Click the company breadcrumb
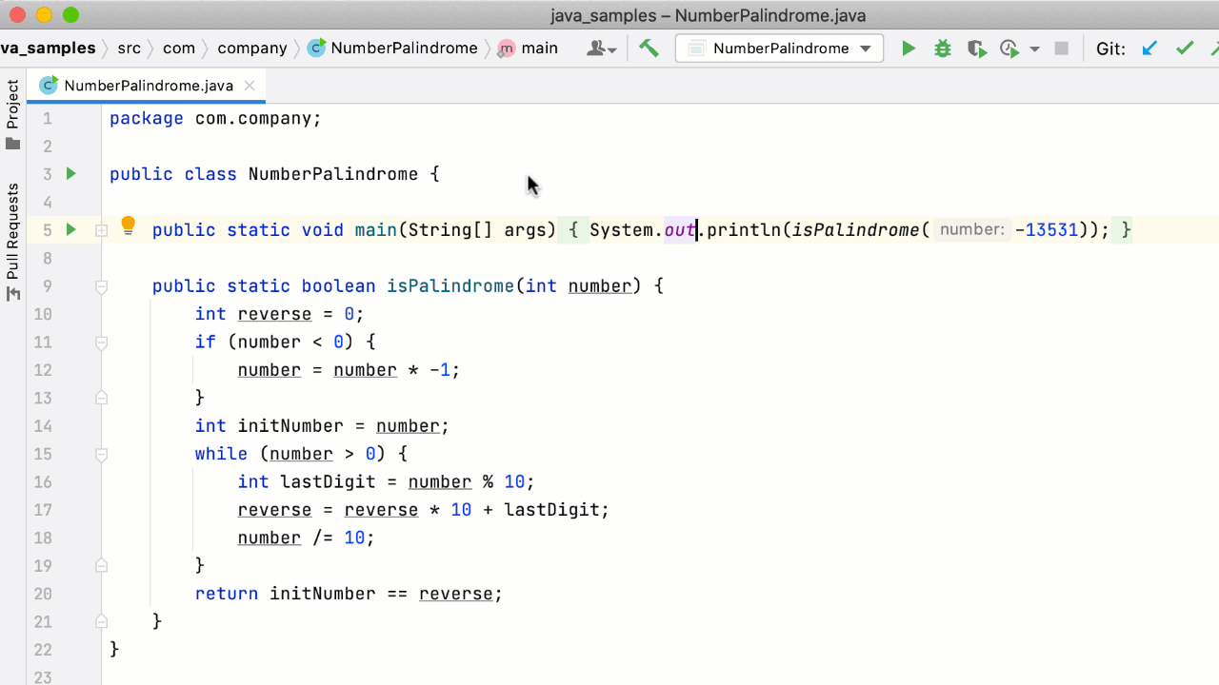Viewport: 1219px width, 685px height. 252,49
